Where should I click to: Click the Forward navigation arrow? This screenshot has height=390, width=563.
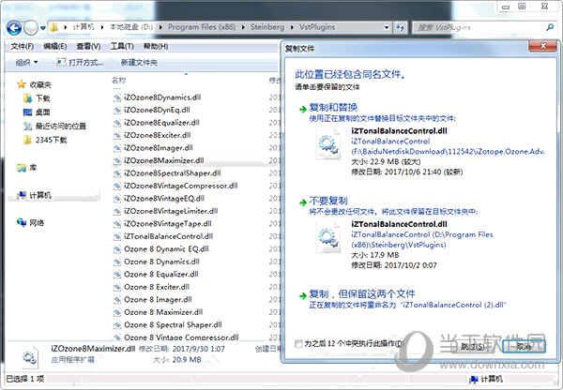click(x=31, y=27)
